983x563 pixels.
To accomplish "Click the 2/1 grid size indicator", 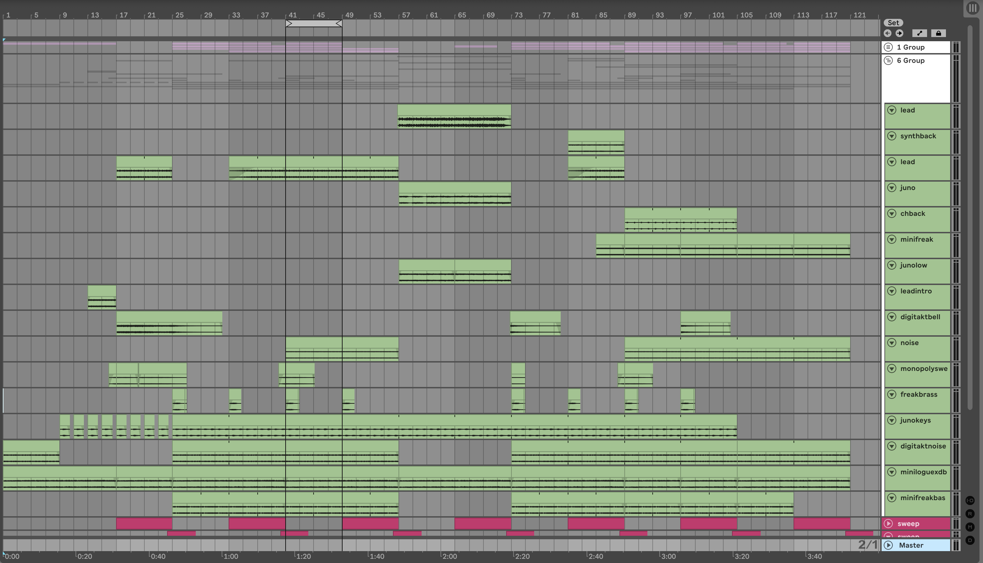I will tap(868, 544).
